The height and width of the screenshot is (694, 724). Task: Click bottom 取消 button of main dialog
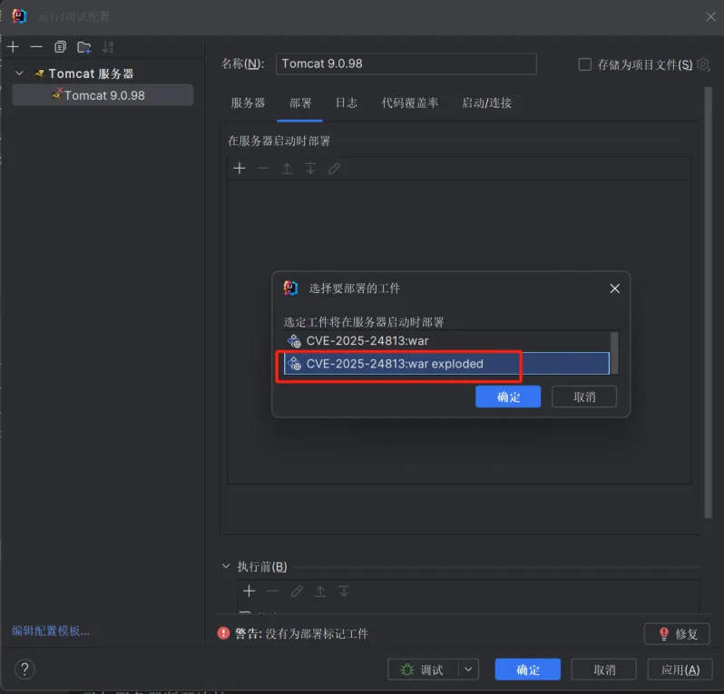pos(604,670)
